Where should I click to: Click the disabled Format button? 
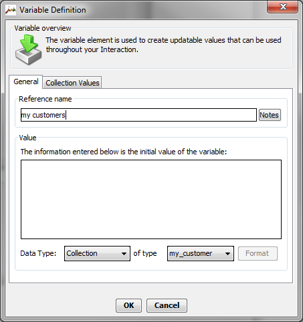pos(258,253)
